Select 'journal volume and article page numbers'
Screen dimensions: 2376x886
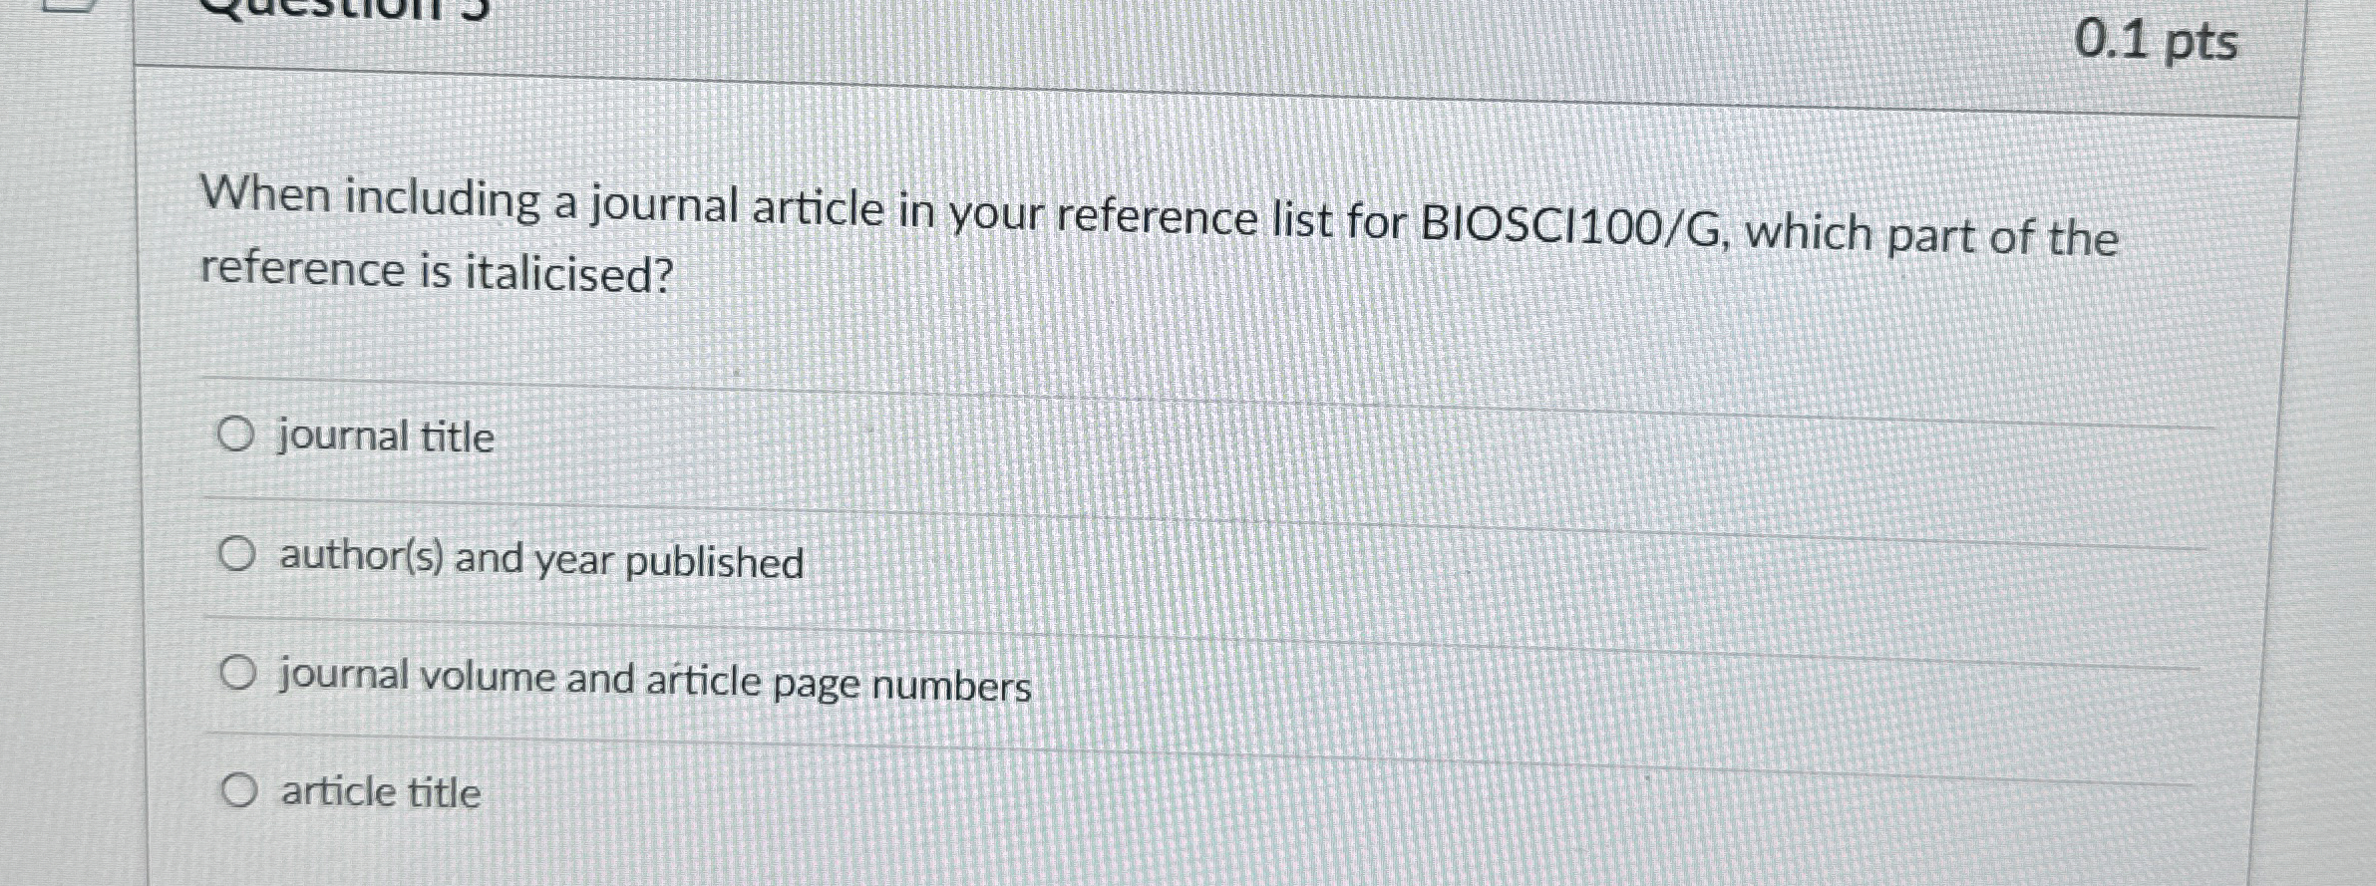coord(237,673)
